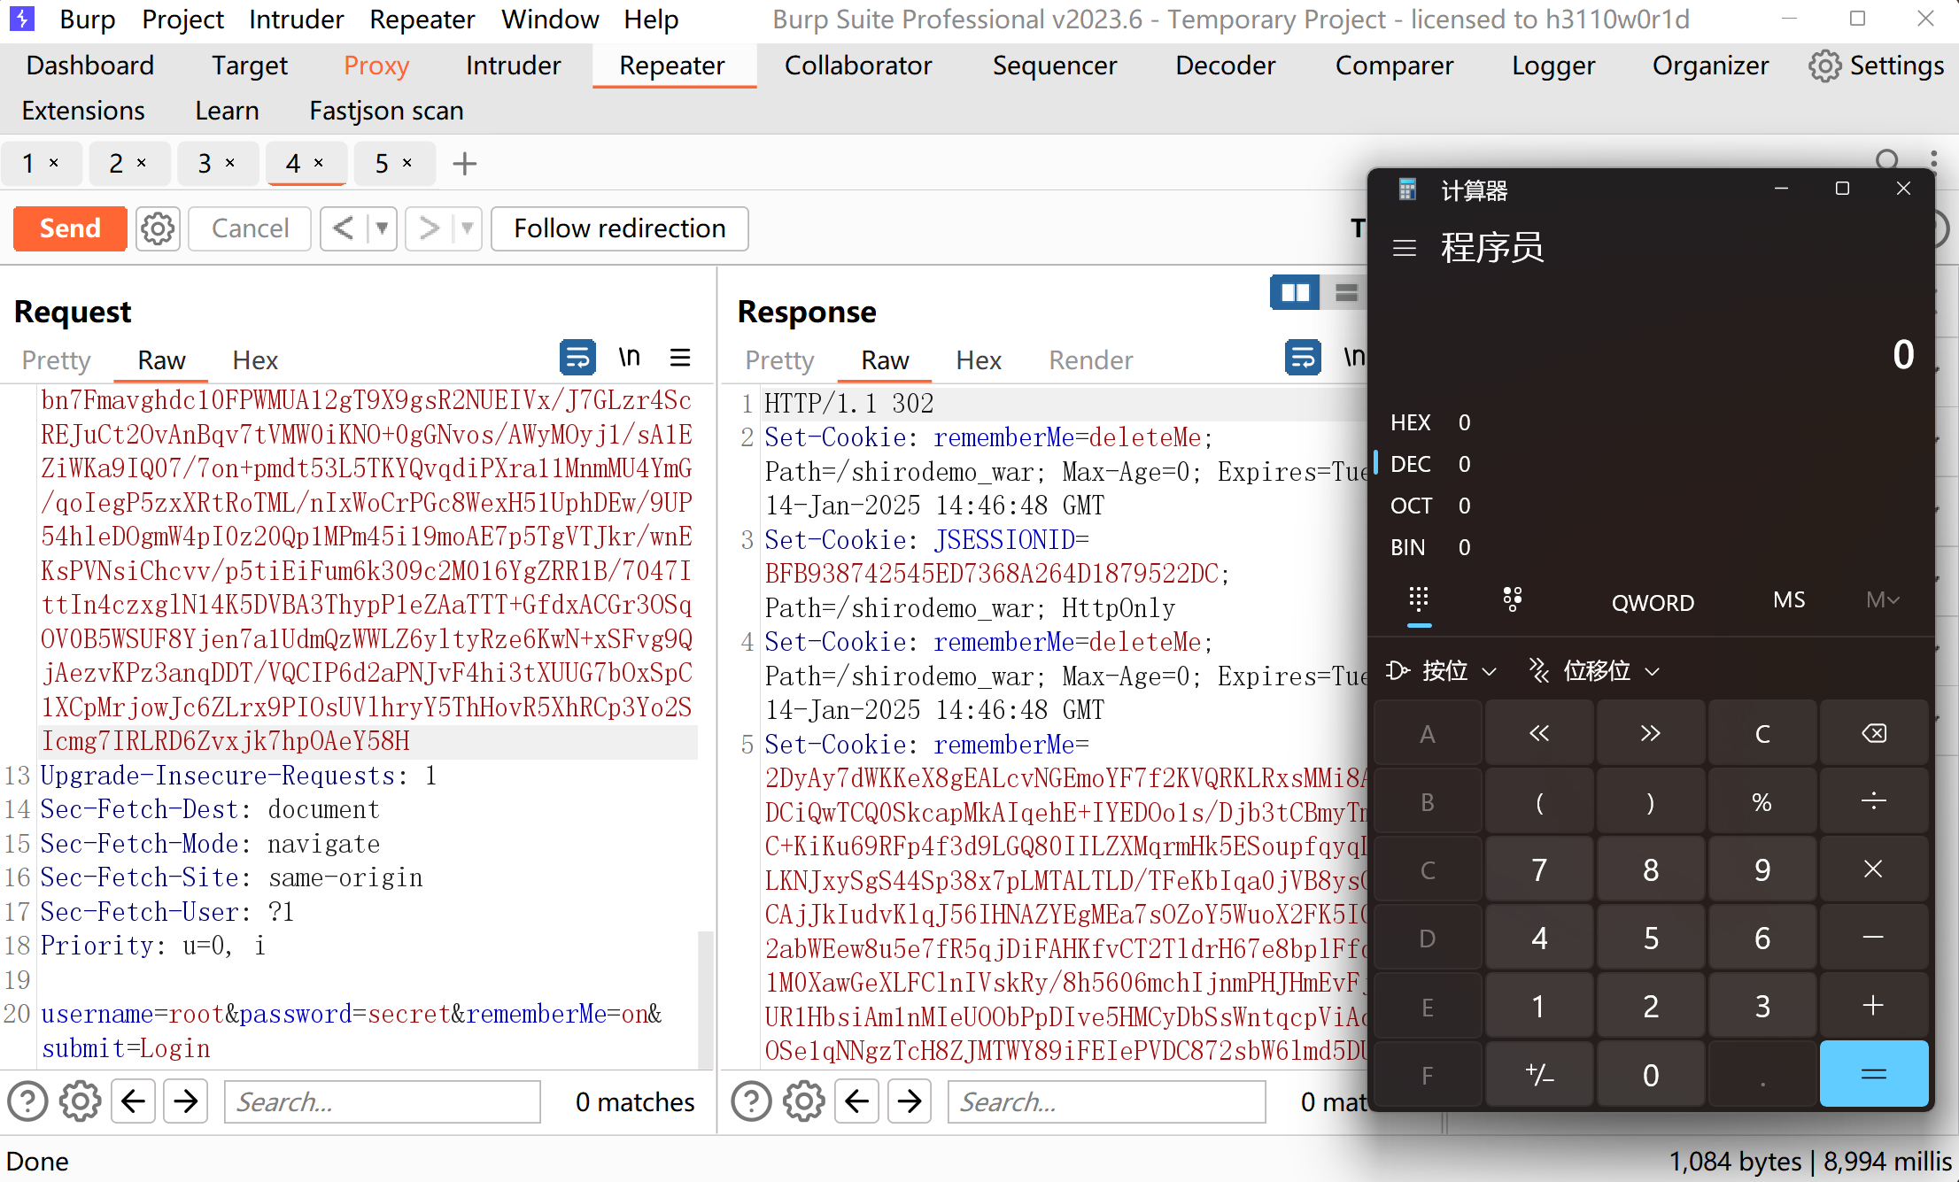Open Request search settings gear
Viewport: 1959px width, 1182px height.
[x=80, y=1101]
